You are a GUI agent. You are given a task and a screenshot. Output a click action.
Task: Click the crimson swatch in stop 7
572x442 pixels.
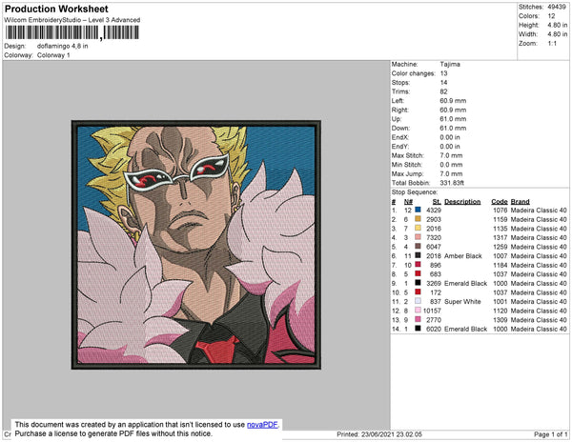pyautogui.click(x=418, y=265)
